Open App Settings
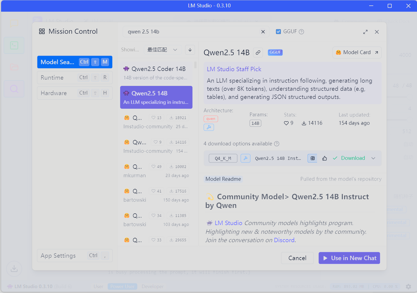This screenshot has width=417, height=293. [x=75, y=255]
